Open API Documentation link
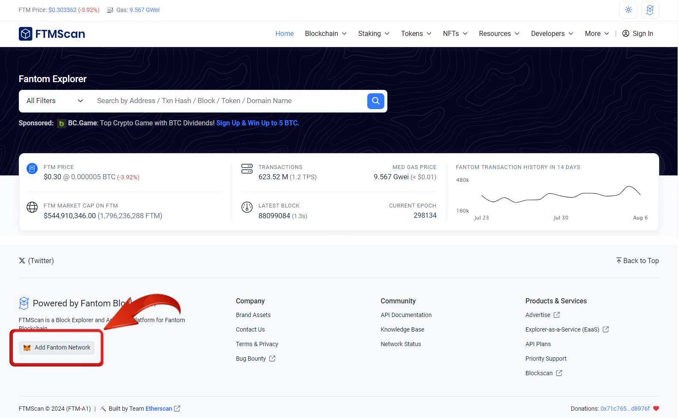678x418 pixels. [406, 315]
